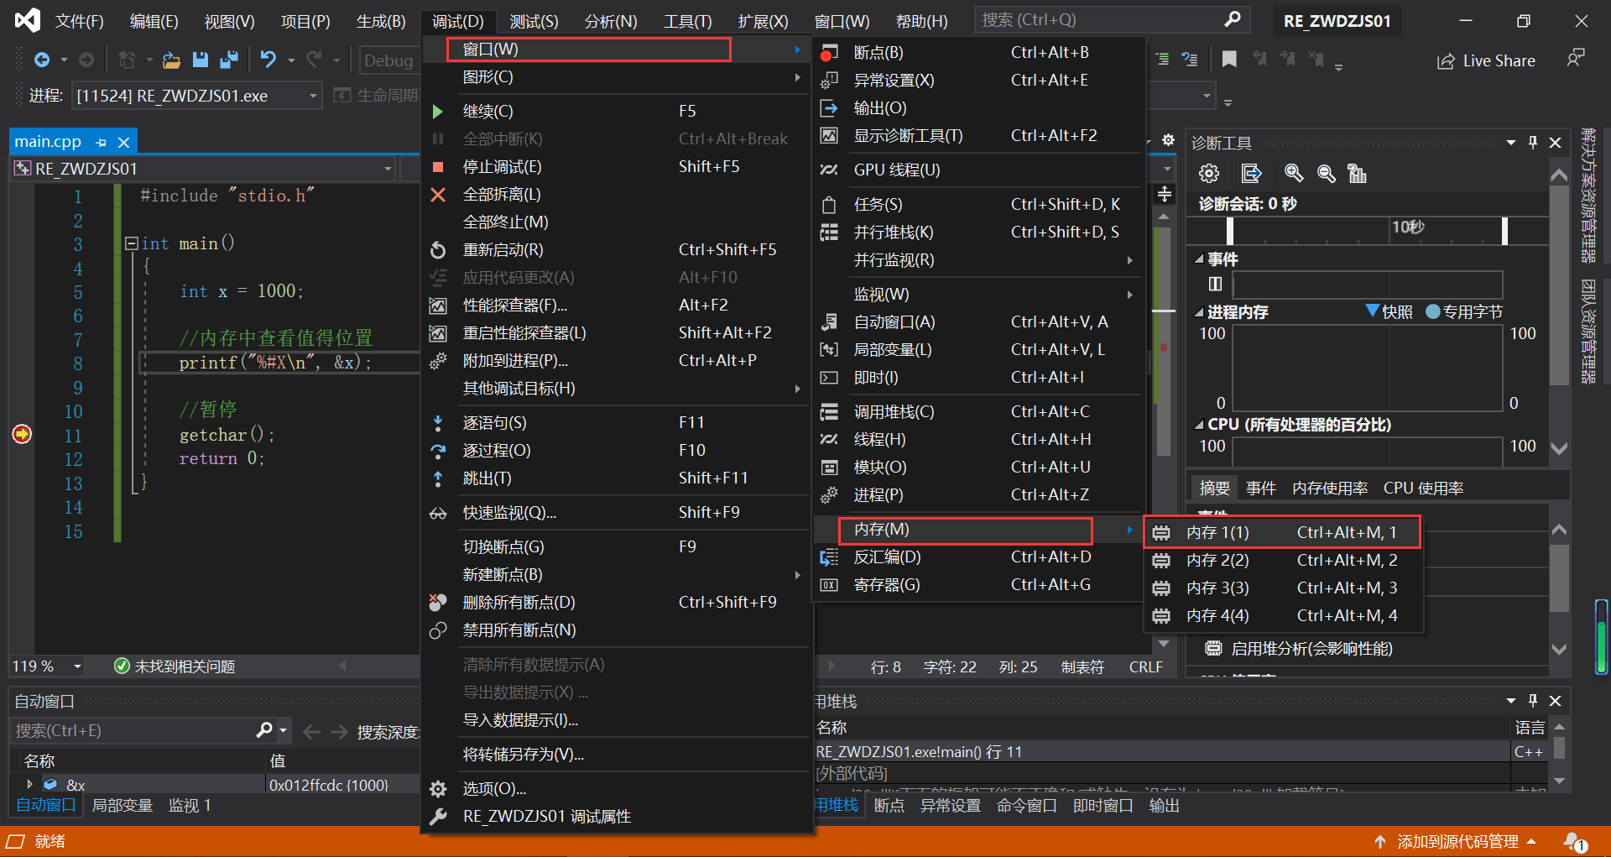Image resolution: width=1611 pixels, height=857 pixels.
Task: Click the search icon in Autos window
Action: pyautogui.click(x=264, y=730)
